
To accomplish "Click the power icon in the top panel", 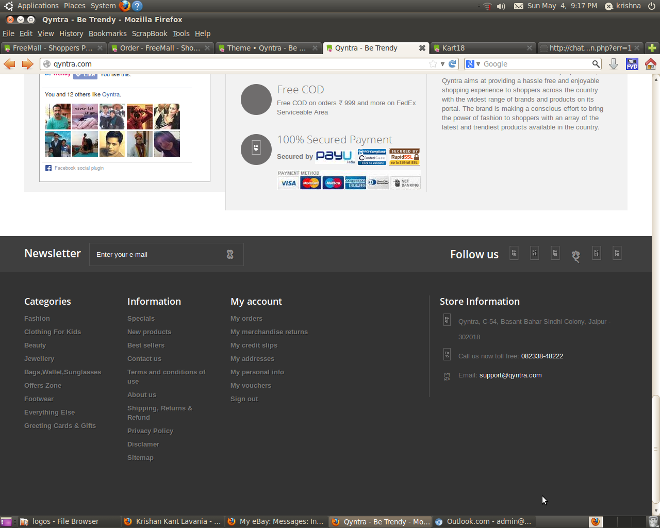I will (652, 6).
